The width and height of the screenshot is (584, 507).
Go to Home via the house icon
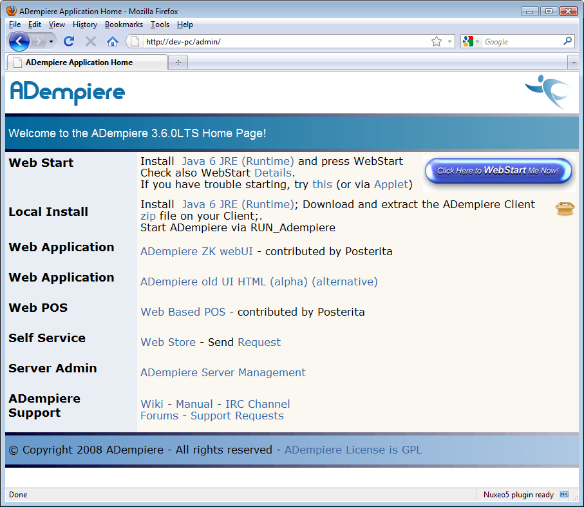(113, 41)
